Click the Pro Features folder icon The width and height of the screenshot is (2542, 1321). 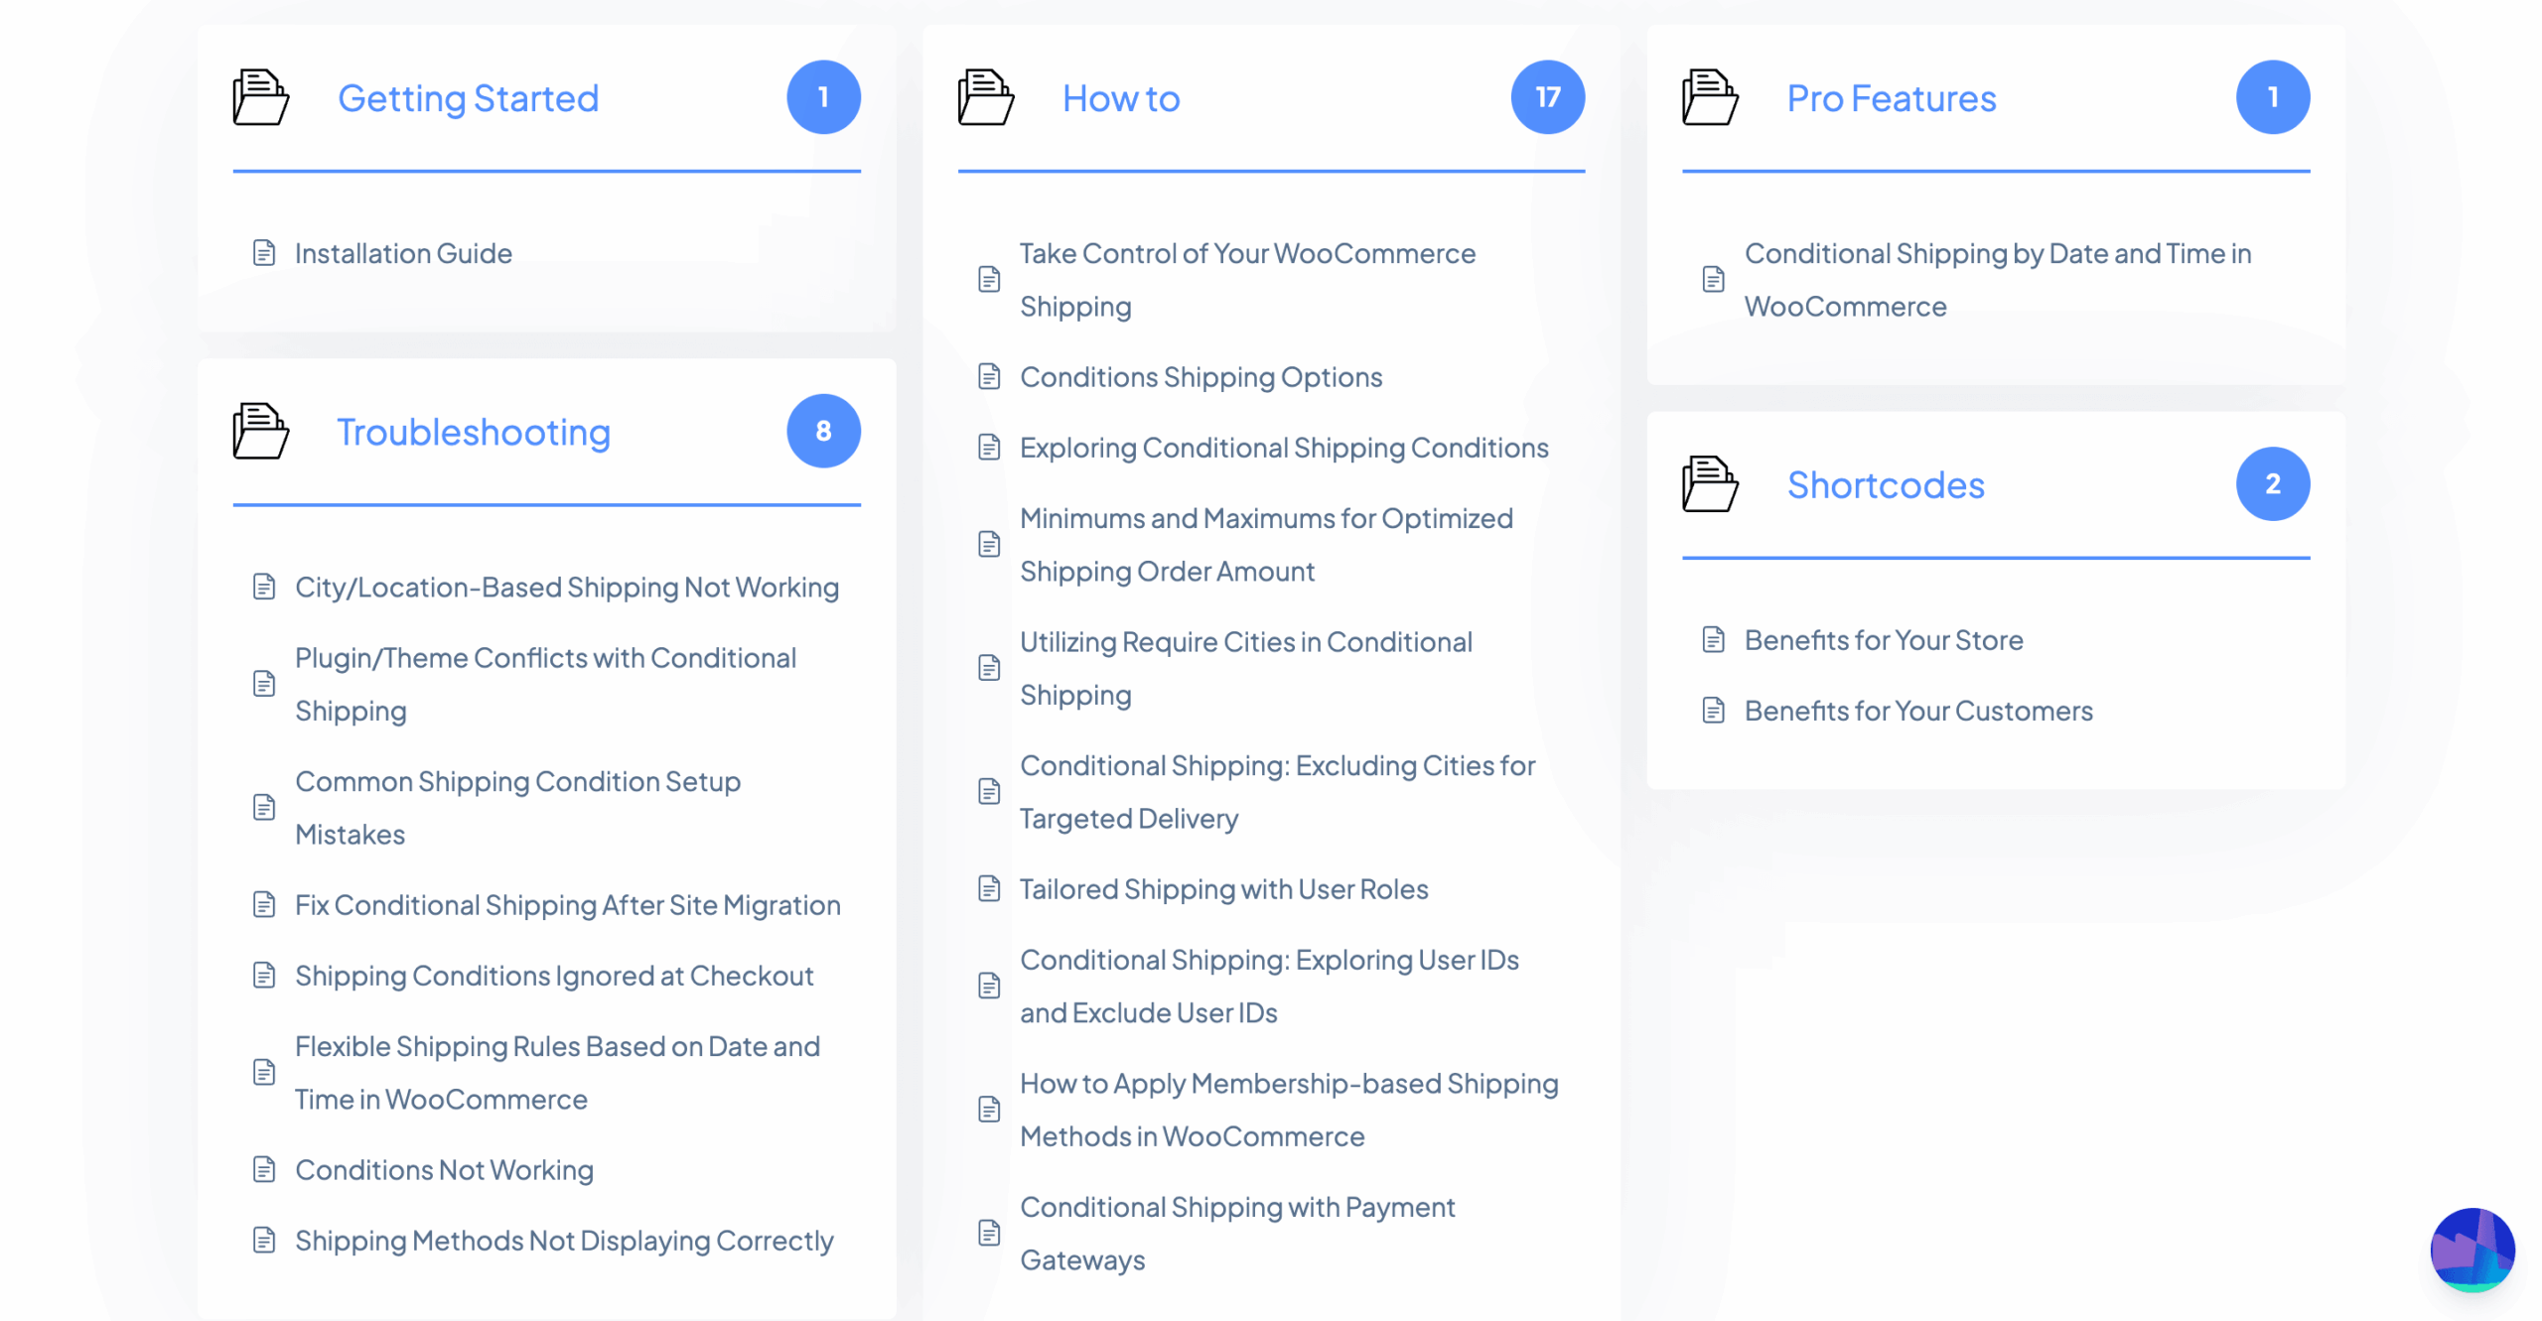(x=1709, y=97)
